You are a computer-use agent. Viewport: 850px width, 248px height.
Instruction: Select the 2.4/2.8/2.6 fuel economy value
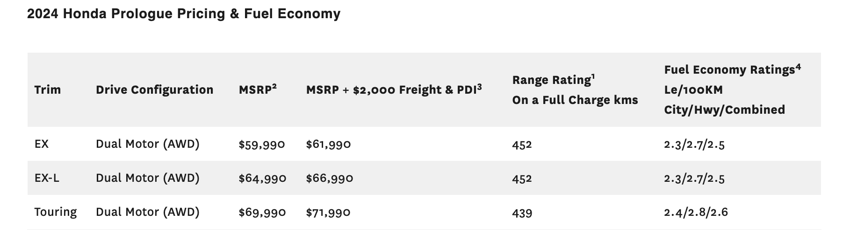click(695, 213)
